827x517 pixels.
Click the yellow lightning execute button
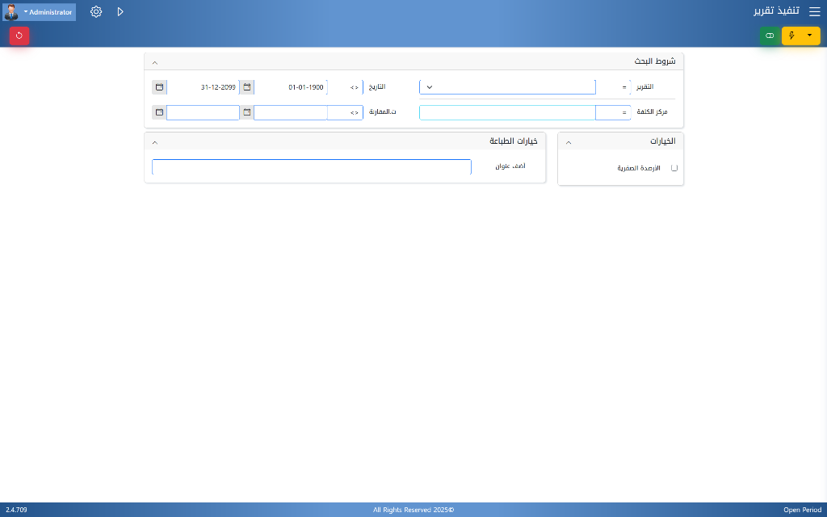pos(791,36)
